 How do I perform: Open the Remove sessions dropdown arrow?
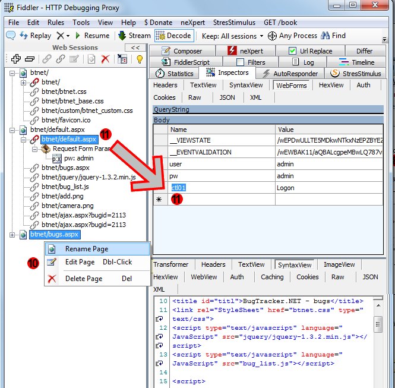[x=68, y=36]
